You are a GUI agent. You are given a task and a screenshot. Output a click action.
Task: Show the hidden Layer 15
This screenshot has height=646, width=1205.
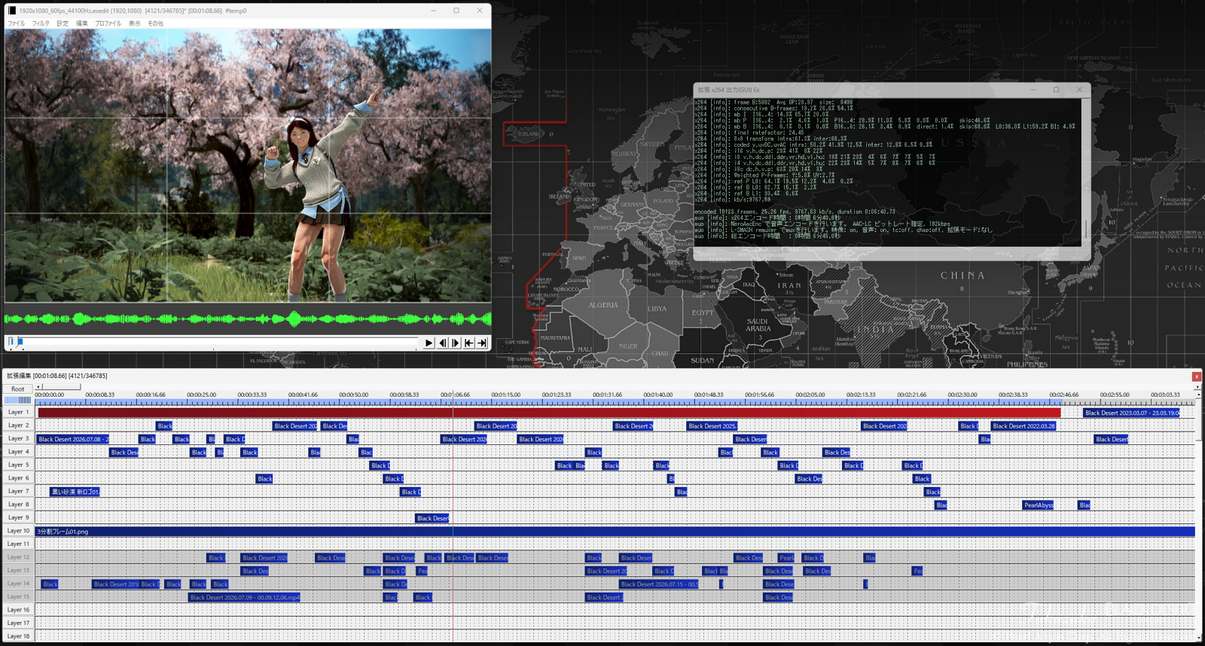pos(18,597)
